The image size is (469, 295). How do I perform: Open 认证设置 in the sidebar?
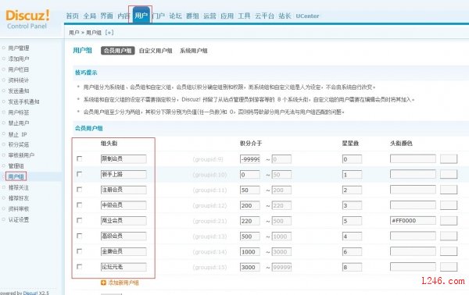[19, 220]
